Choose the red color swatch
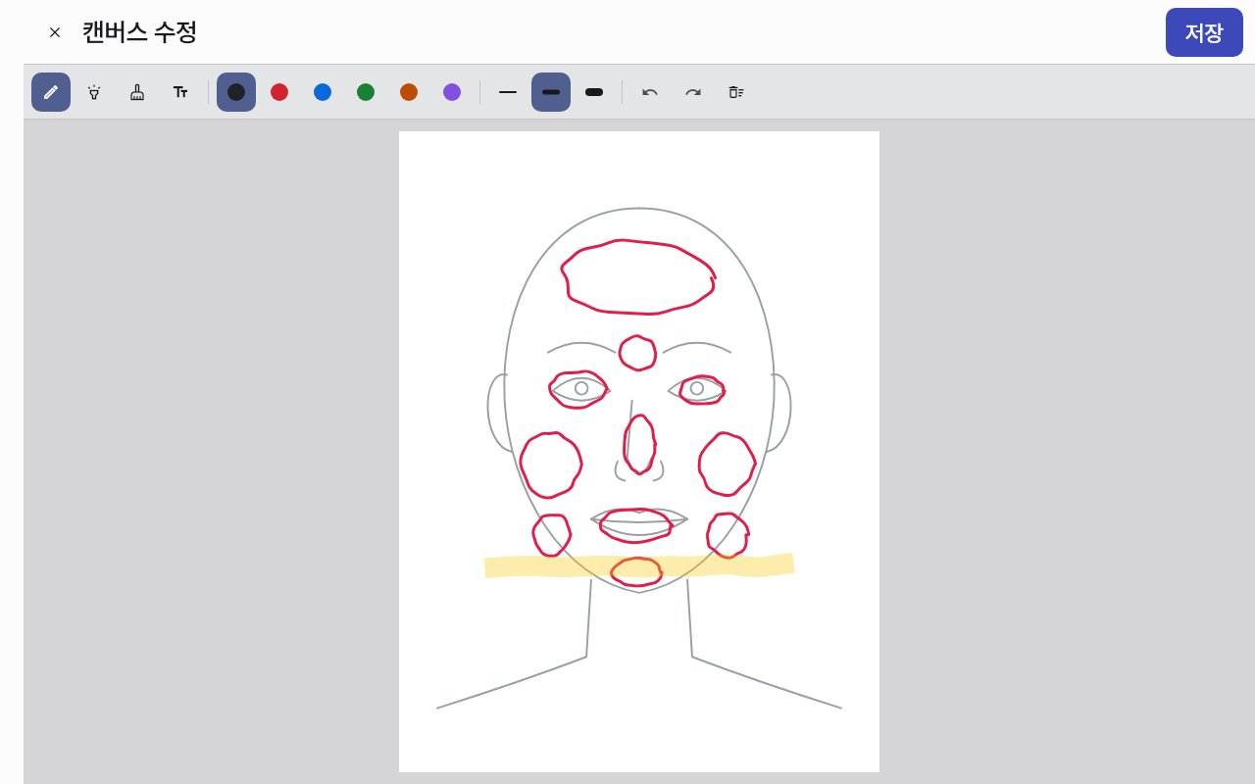 click(279, 92)
